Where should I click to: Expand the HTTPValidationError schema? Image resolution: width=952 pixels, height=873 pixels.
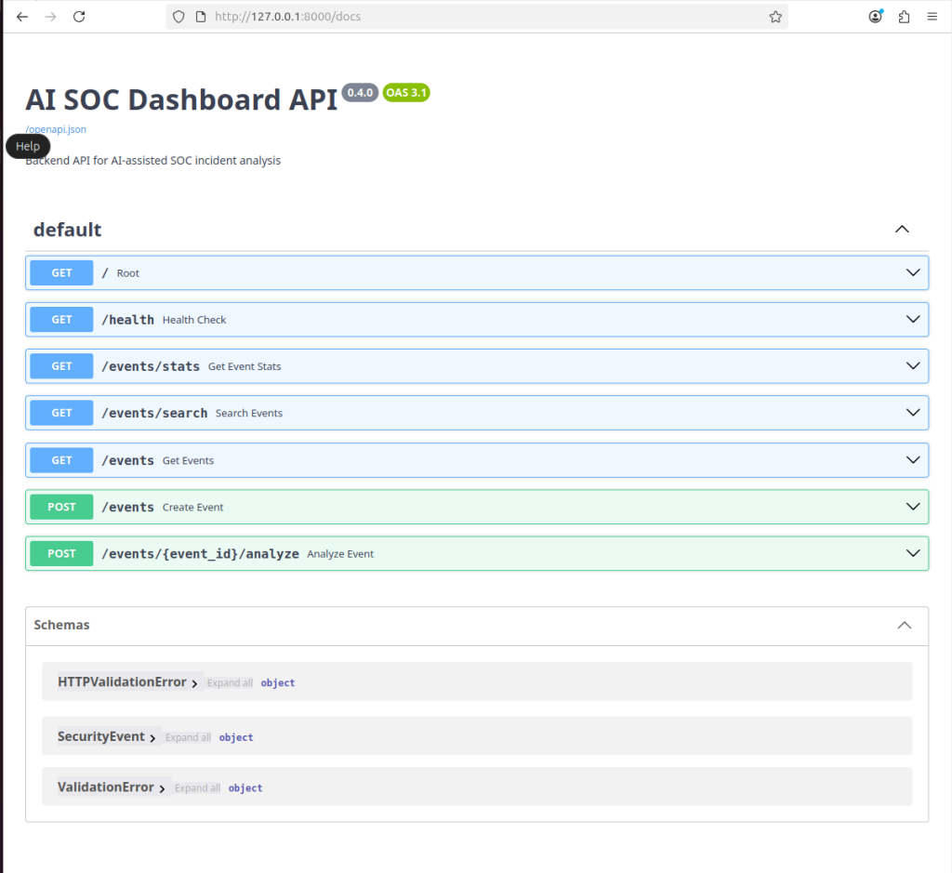pos(127,682)
